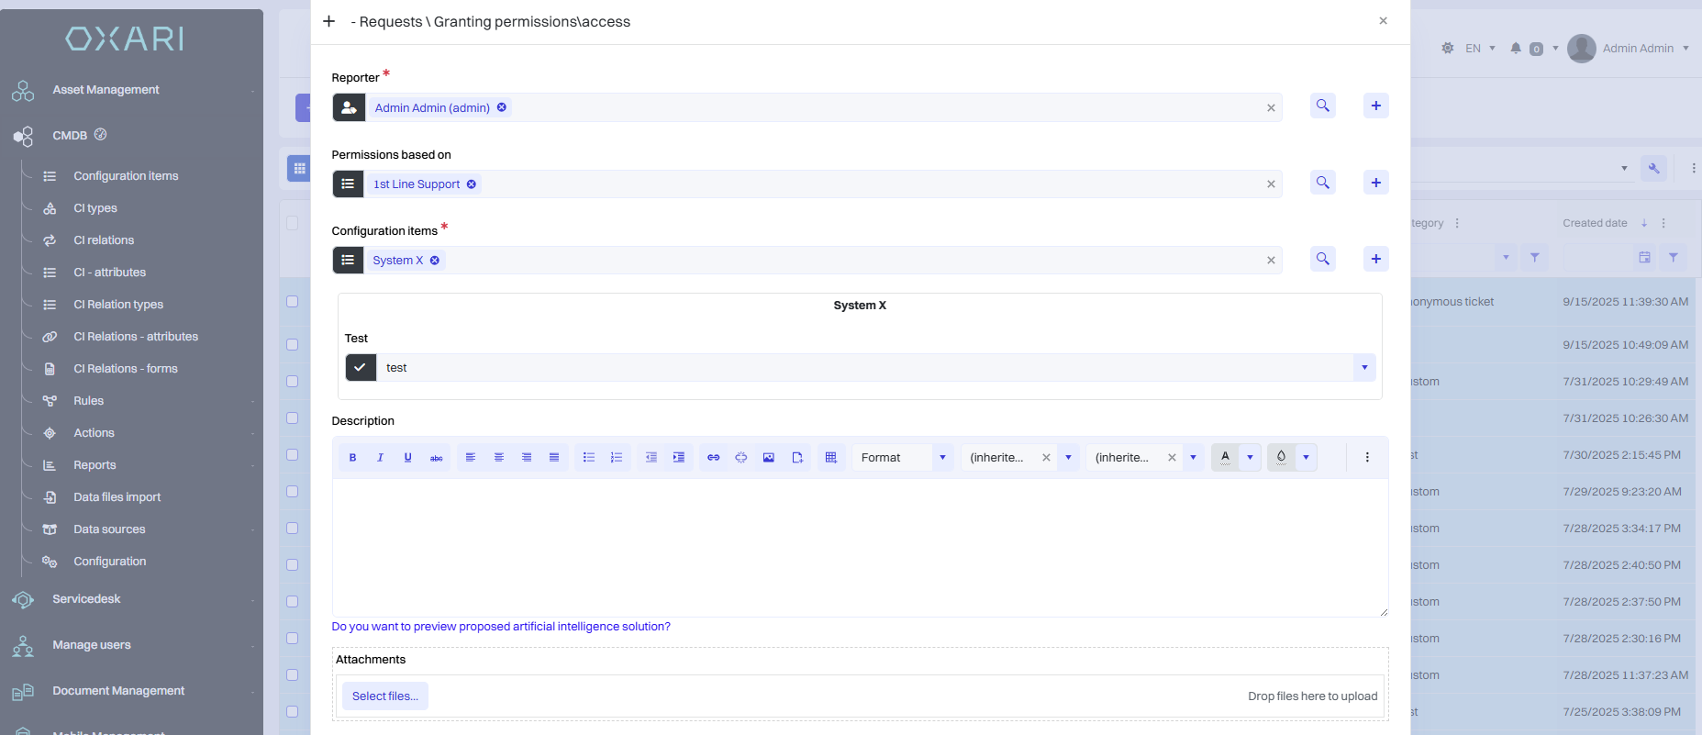Expand background color palette arrow
This screenshot has width=1702, height=735.
1306,458
